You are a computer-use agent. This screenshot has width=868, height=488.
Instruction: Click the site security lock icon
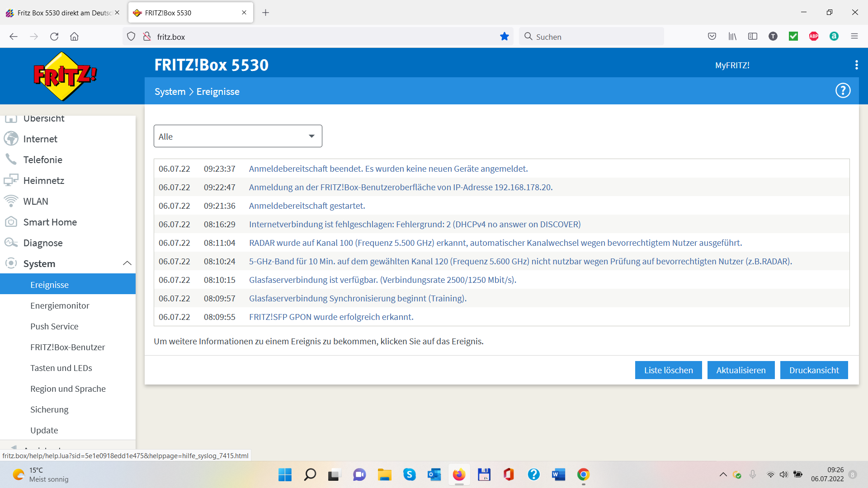[147, 37]
